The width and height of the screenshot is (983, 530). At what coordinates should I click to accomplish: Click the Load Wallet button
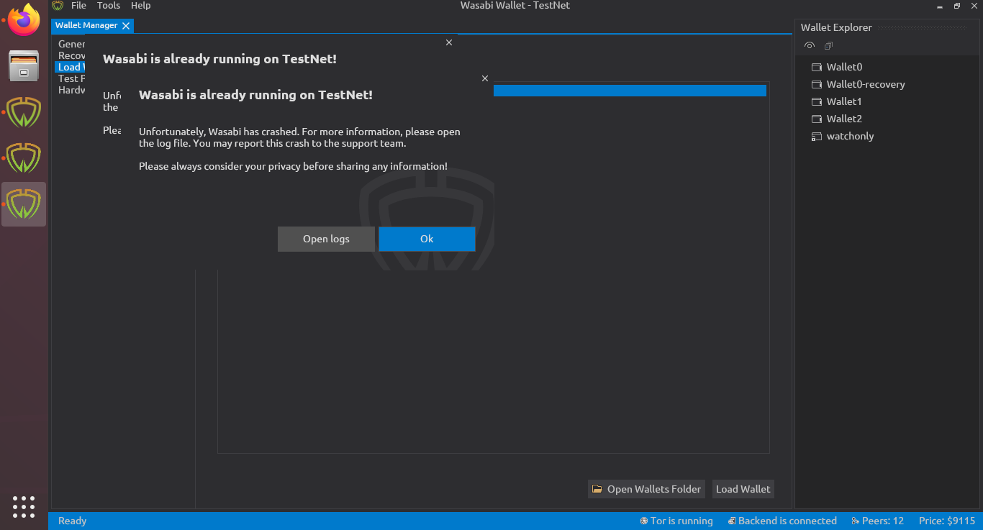point(743,488)
